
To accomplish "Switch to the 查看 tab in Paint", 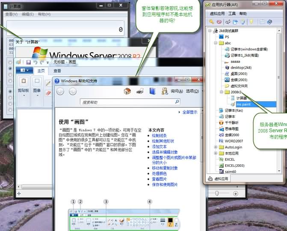I will (x=57, y=71).
